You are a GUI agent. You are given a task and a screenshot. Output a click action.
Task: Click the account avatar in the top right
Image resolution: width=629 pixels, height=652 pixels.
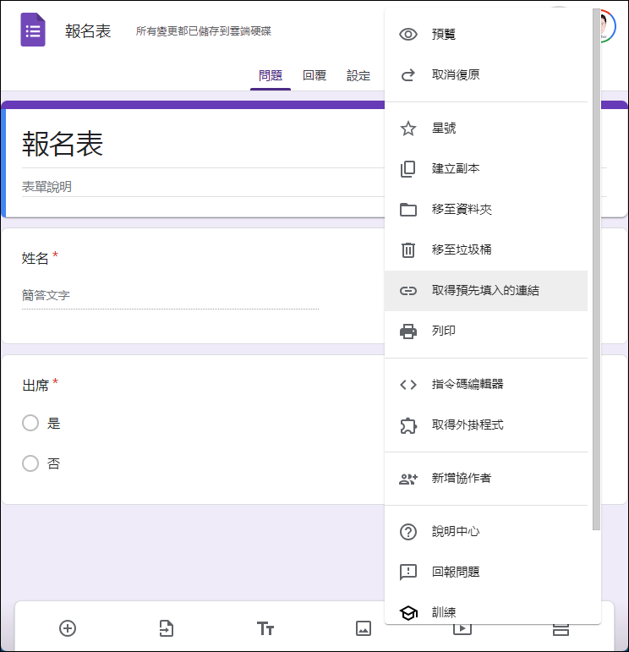[x=606, y=25]
